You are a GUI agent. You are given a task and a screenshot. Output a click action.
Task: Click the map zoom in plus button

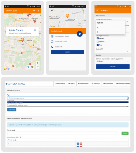(x=38, y=63)
